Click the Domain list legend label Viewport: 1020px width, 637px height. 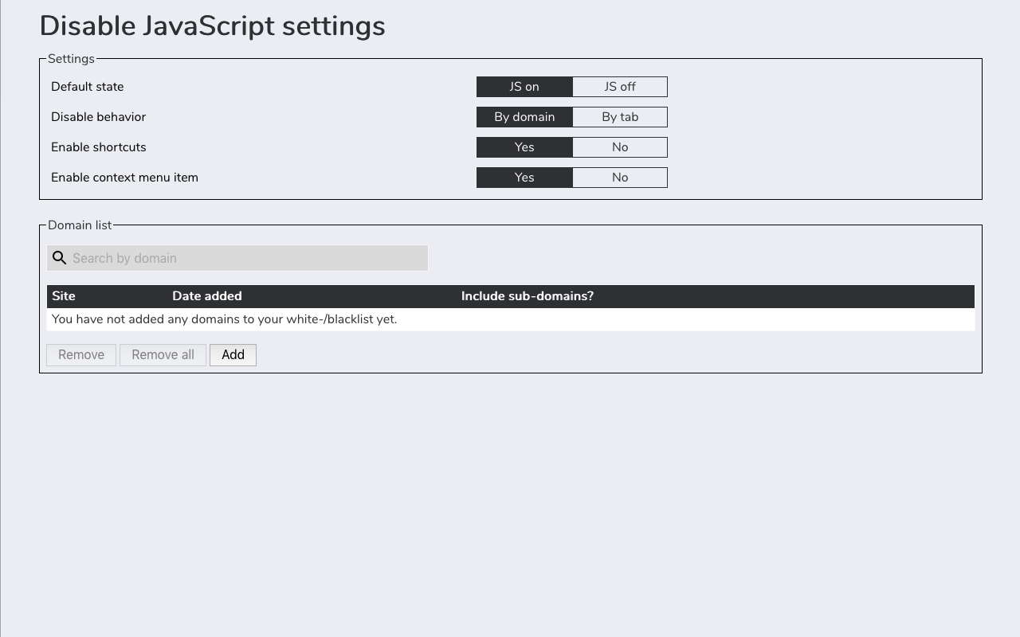80,225
